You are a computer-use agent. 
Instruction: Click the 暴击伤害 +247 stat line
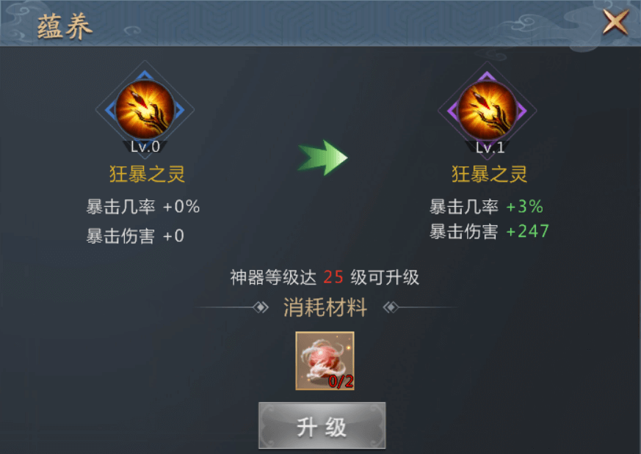[x=489, y=232]
